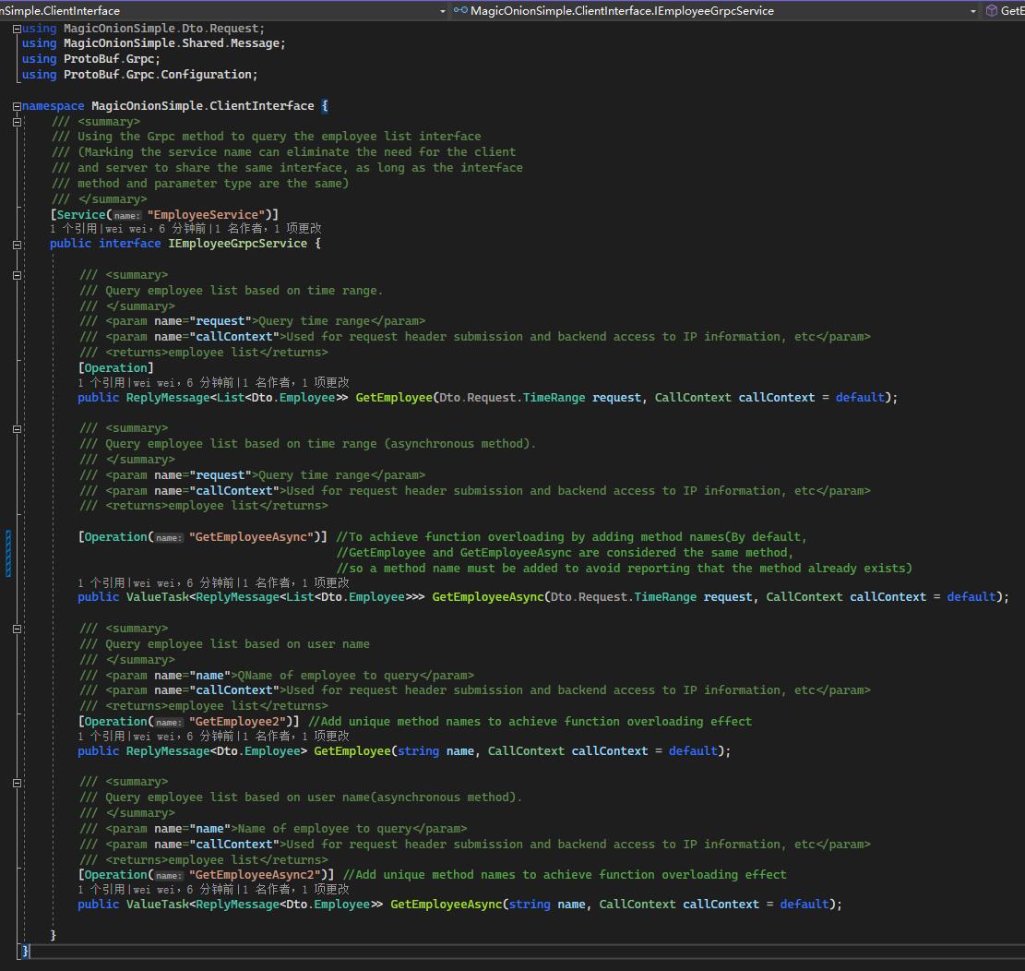Toggle a breakpoint beside the GetEmployee declaration
This screenshot has width=1025, height=971.
6,397
